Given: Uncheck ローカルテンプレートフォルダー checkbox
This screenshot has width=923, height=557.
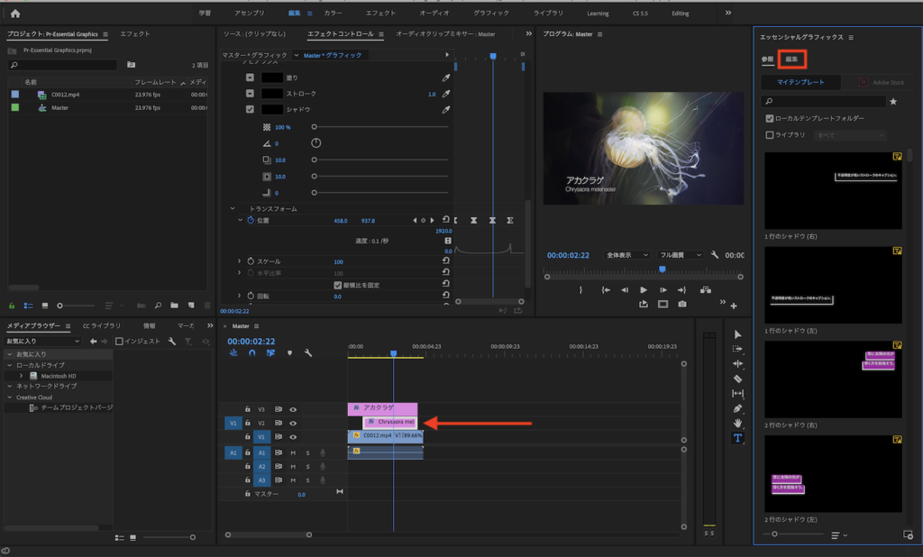Looking at the screenshot, I should [769, 118].
